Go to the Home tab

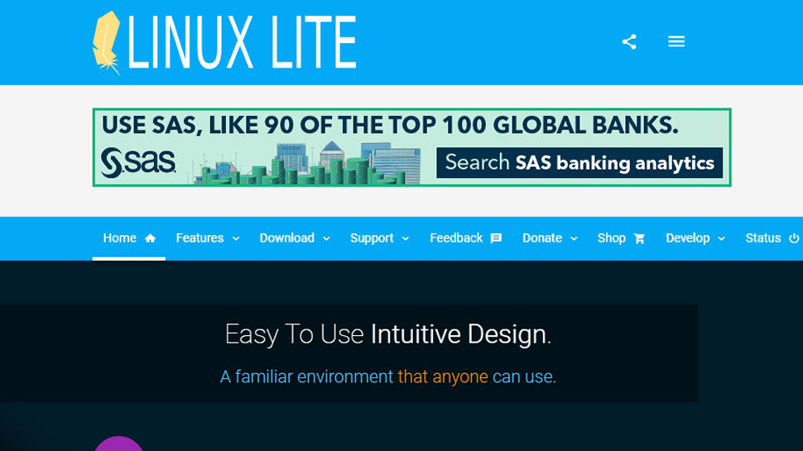[x=129, y=238]
